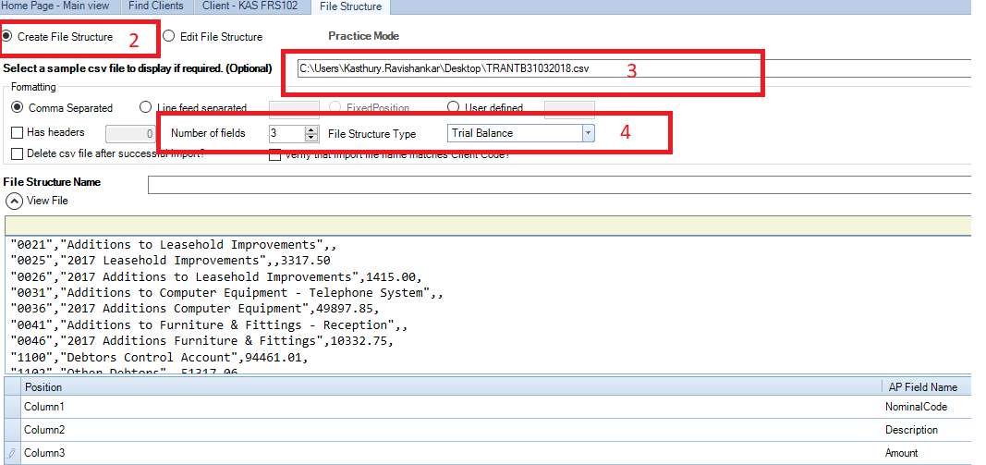Select the Column2 row
The height and width of the screenshot is (465, 986).
487,431
